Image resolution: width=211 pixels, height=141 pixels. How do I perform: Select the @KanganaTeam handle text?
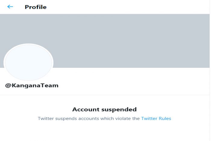[x=32, y=86]
